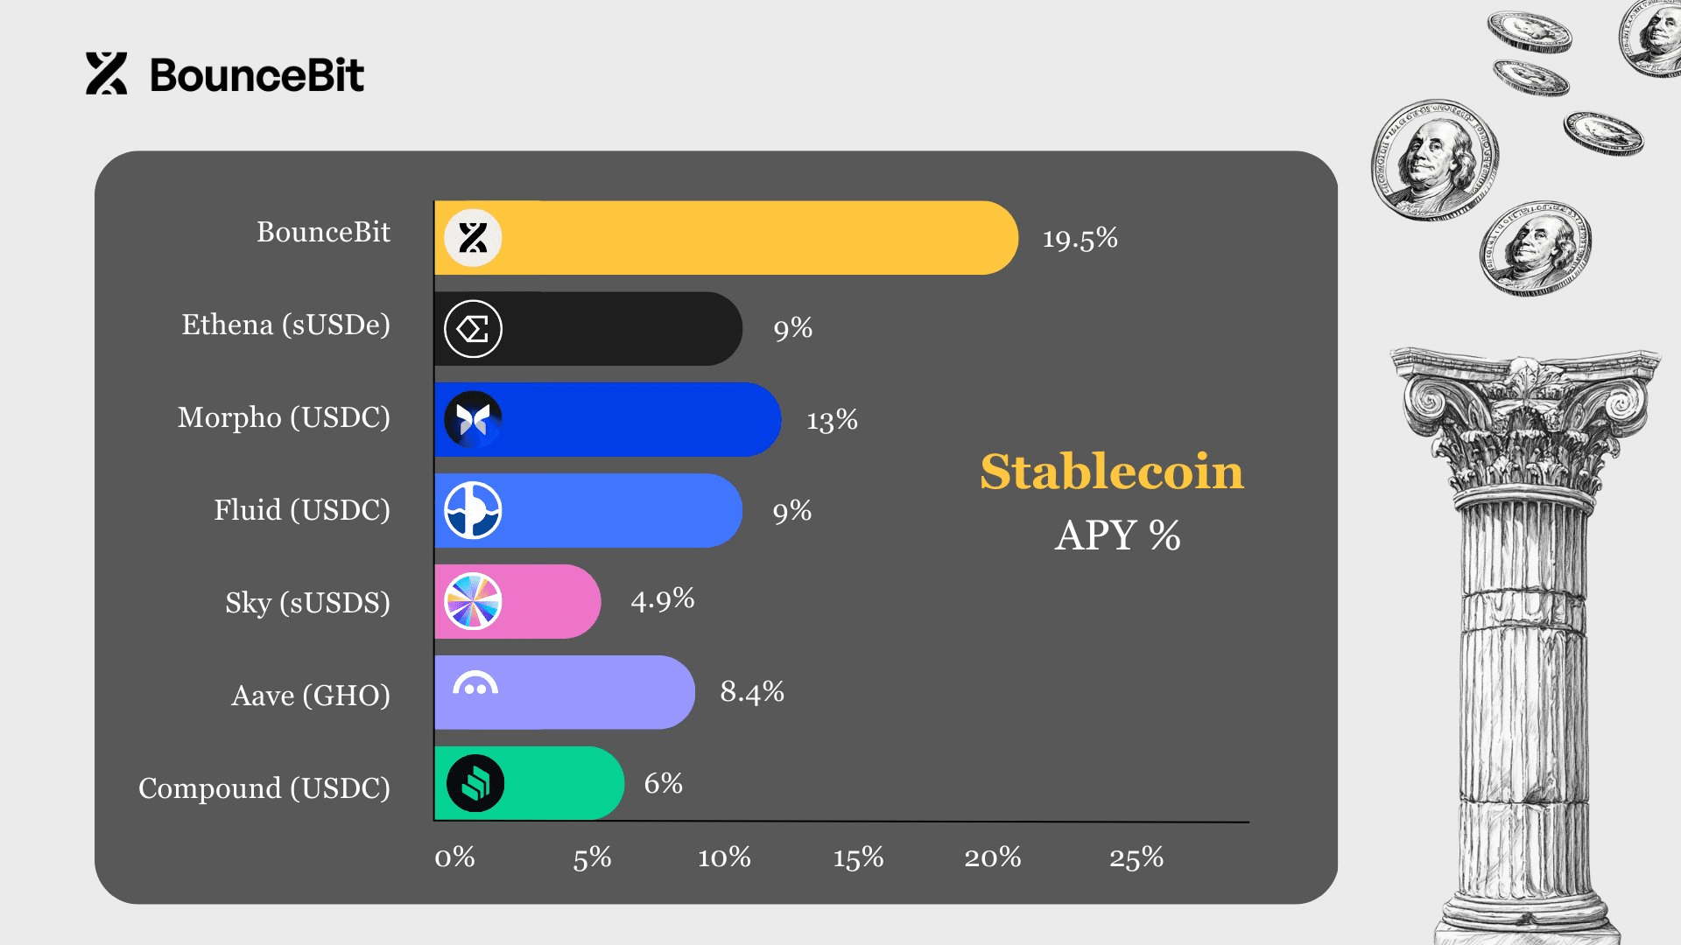Click the 19.5% value label
1681x945 pixels.
1080,238
